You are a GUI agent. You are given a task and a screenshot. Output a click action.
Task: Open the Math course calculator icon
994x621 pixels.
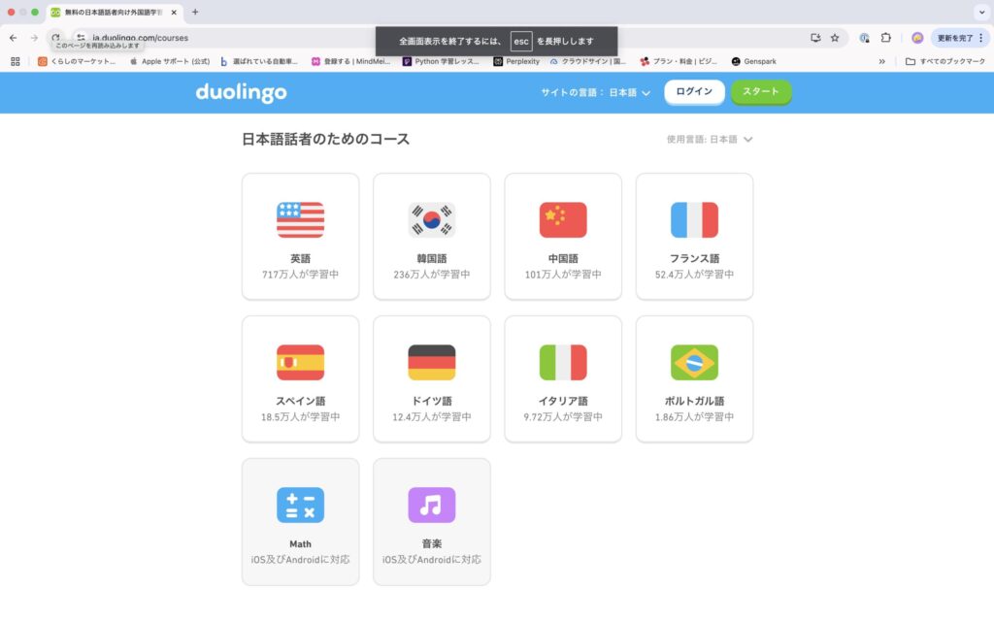(300, 505)
